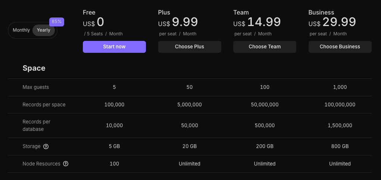Click the Free plan title
Viewport: 381px width, 180px height.
[89, 12]
